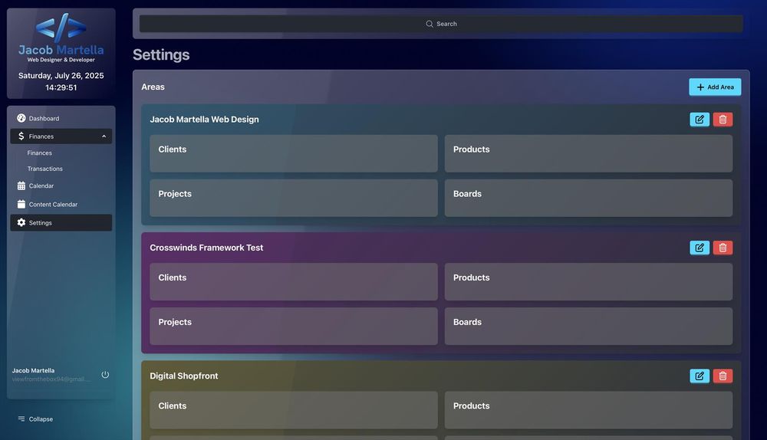The image size is (767, 440).
Task: Click the 14:29:51 clock text
Action: pyautogui.click(x=61, y=87)
